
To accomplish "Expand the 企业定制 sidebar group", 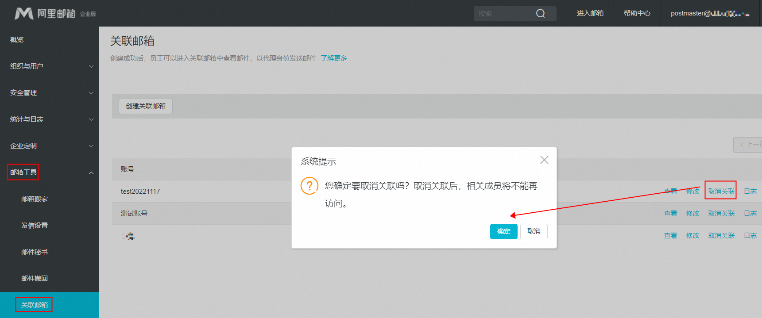I will [49, 146].
